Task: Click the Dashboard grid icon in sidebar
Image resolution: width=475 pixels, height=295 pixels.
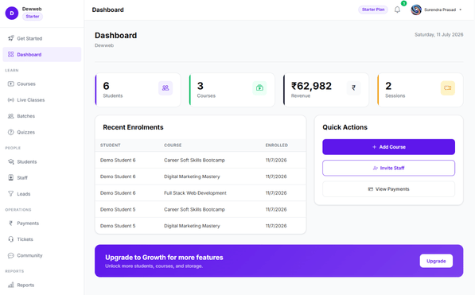Action: [11, 55]
